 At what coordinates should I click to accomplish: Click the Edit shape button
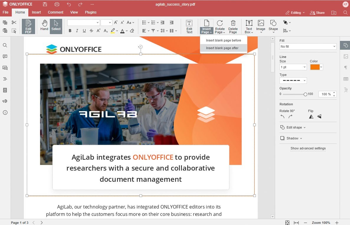(x=293, y=127)
